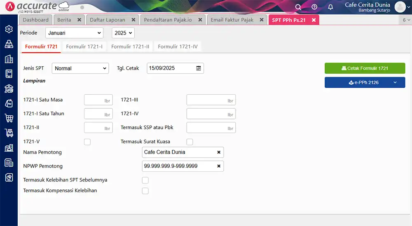The image size is (412, 226).
Task: Open the company building sidebar module
Action: point(9,59)
